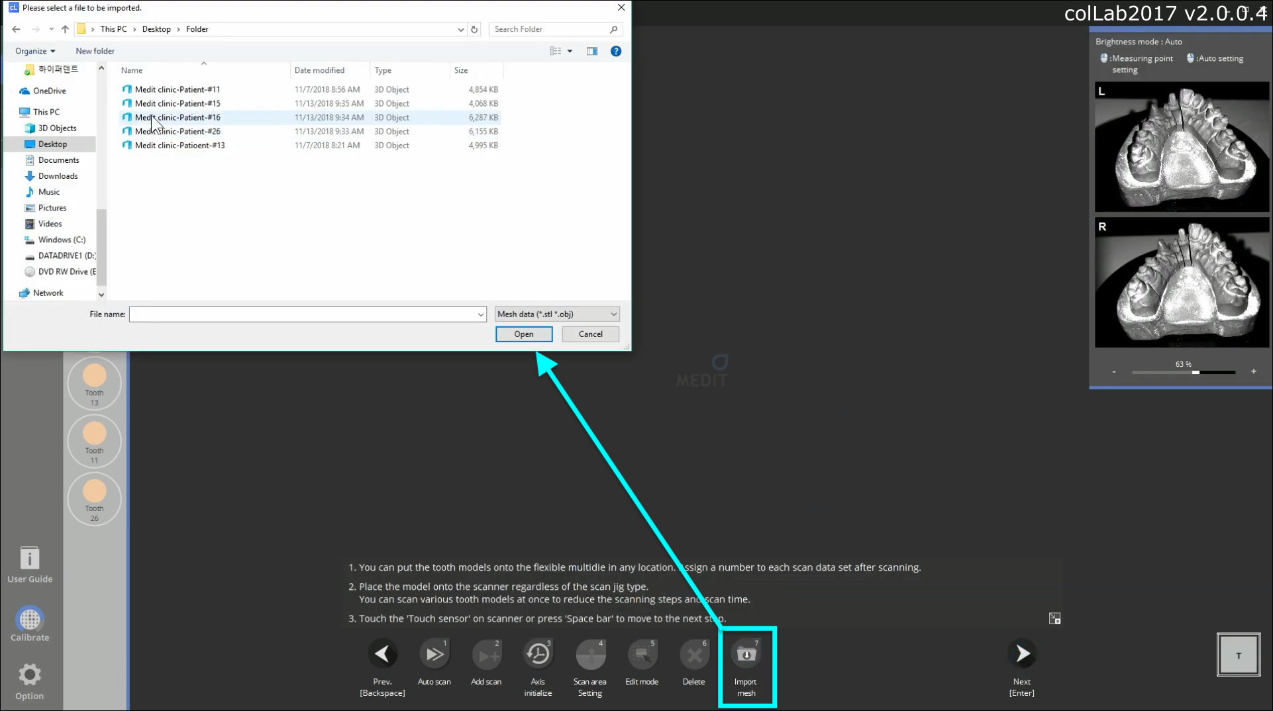Sort files by Date modified column
Viewport: 1273px width, 711px height.
click(330, 70)
